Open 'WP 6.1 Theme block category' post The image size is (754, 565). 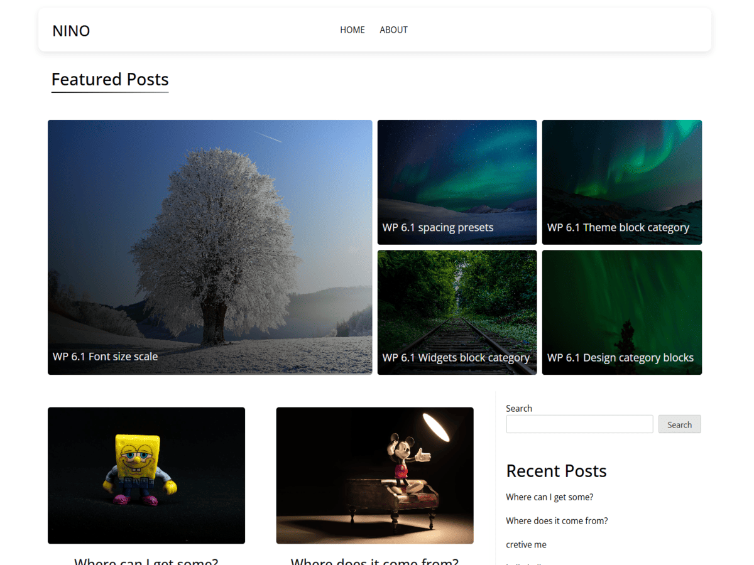tap(618, 227)
